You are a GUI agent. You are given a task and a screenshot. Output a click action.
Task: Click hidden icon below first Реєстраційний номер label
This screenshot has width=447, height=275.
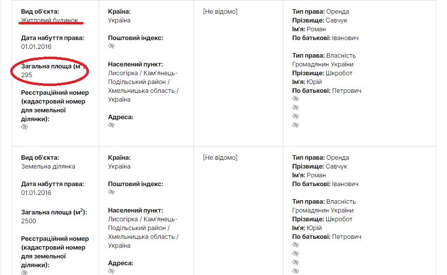tap(24, 127)
